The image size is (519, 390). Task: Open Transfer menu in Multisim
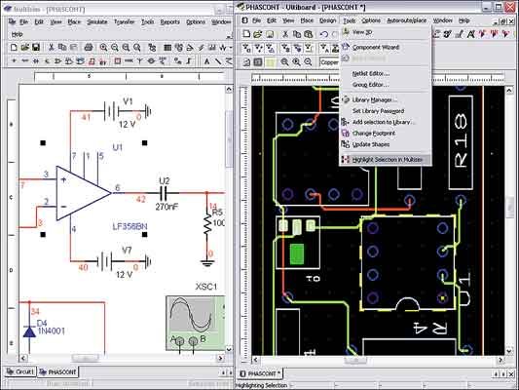pyautogui.click(x=124, y=21)
